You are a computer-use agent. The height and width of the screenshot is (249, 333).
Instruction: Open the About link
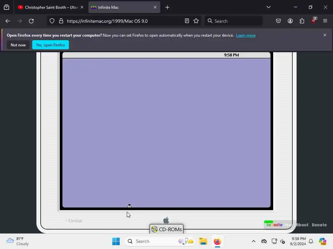point(302,225)
